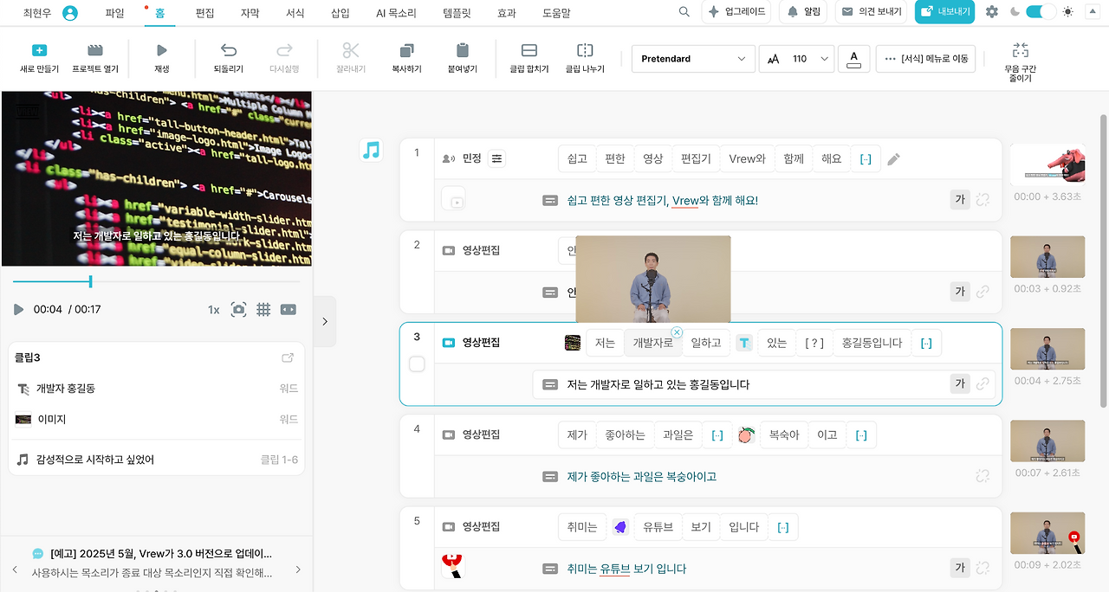Open clip 1 thumbnail
The height and width of the screenshot is (592, 1109).
[1047, 164]
